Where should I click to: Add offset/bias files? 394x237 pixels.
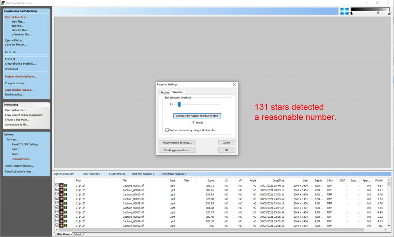point(22,34)
